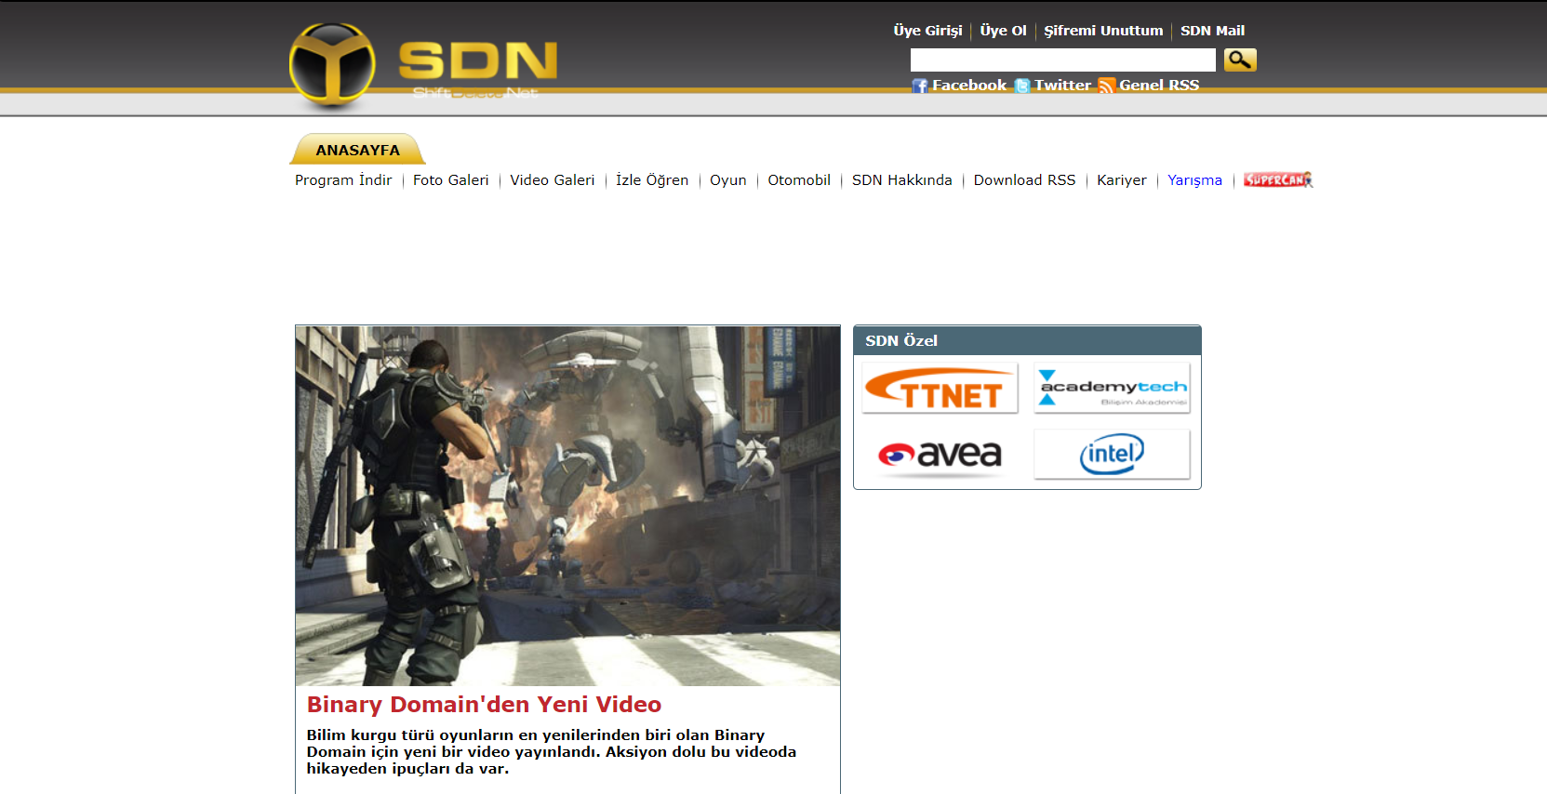This screenshot has height=794, width=1547.
Task: Open the Video Galeri menu item
Action: [552, 180]
